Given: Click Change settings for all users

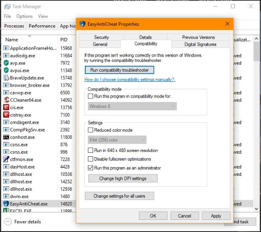Looking at the screenshot, I should (x=119, y=196).
